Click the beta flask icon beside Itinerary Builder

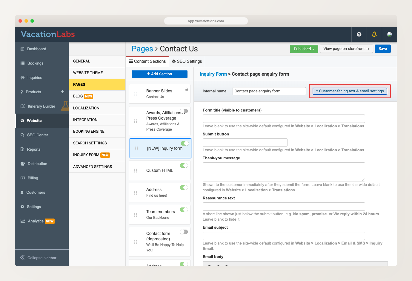pos(65,106)
